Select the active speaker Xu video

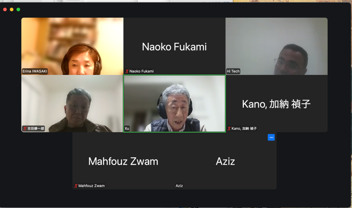(x=175, y=104)
